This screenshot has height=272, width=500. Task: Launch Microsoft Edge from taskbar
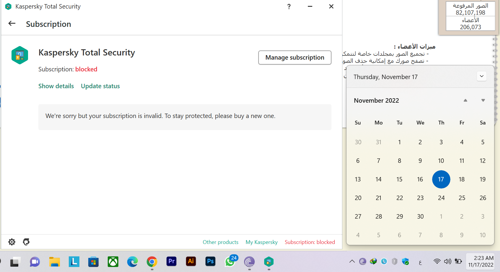(133, 262)
